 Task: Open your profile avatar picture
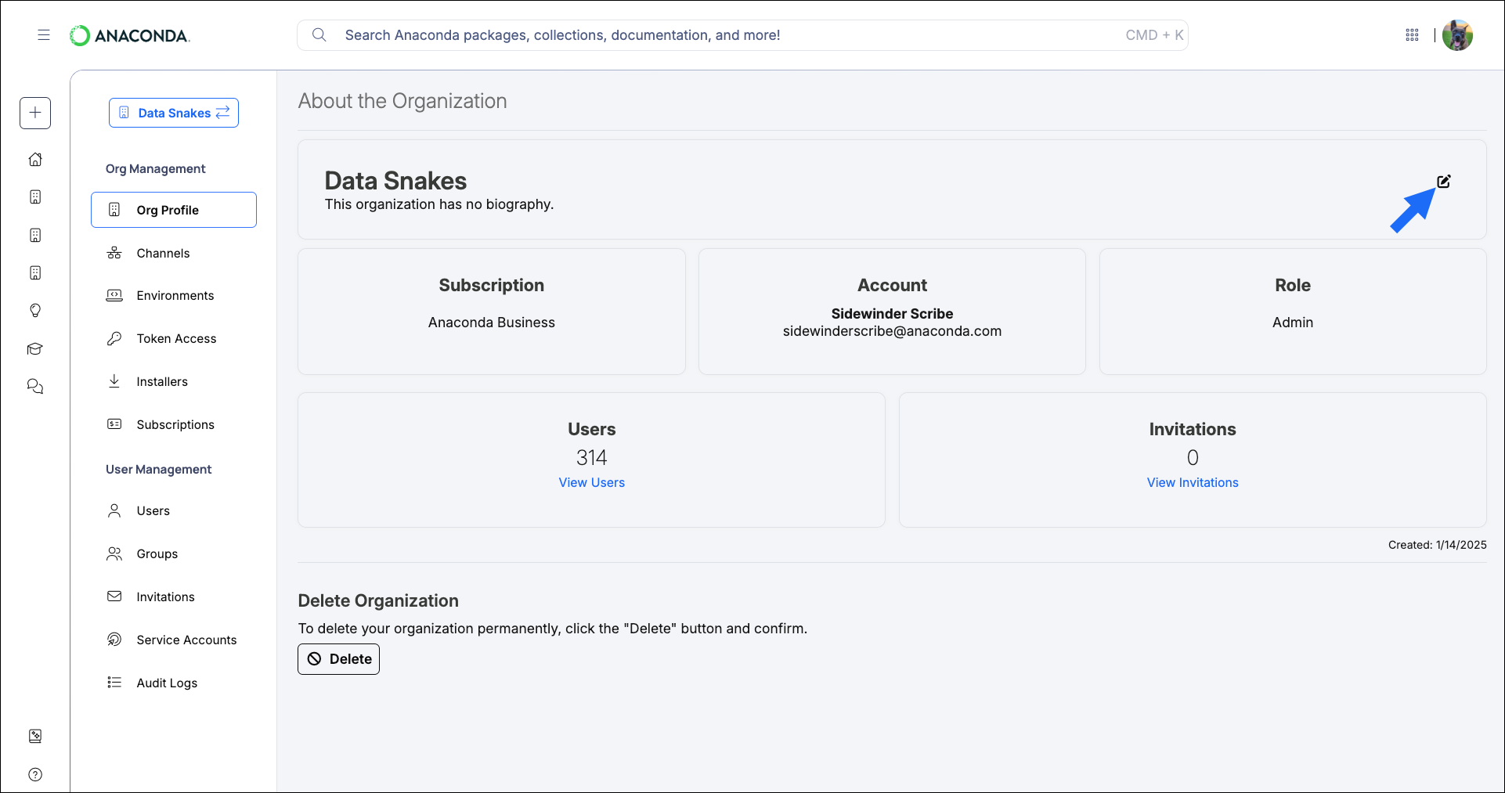click(x=1457, y=35)
